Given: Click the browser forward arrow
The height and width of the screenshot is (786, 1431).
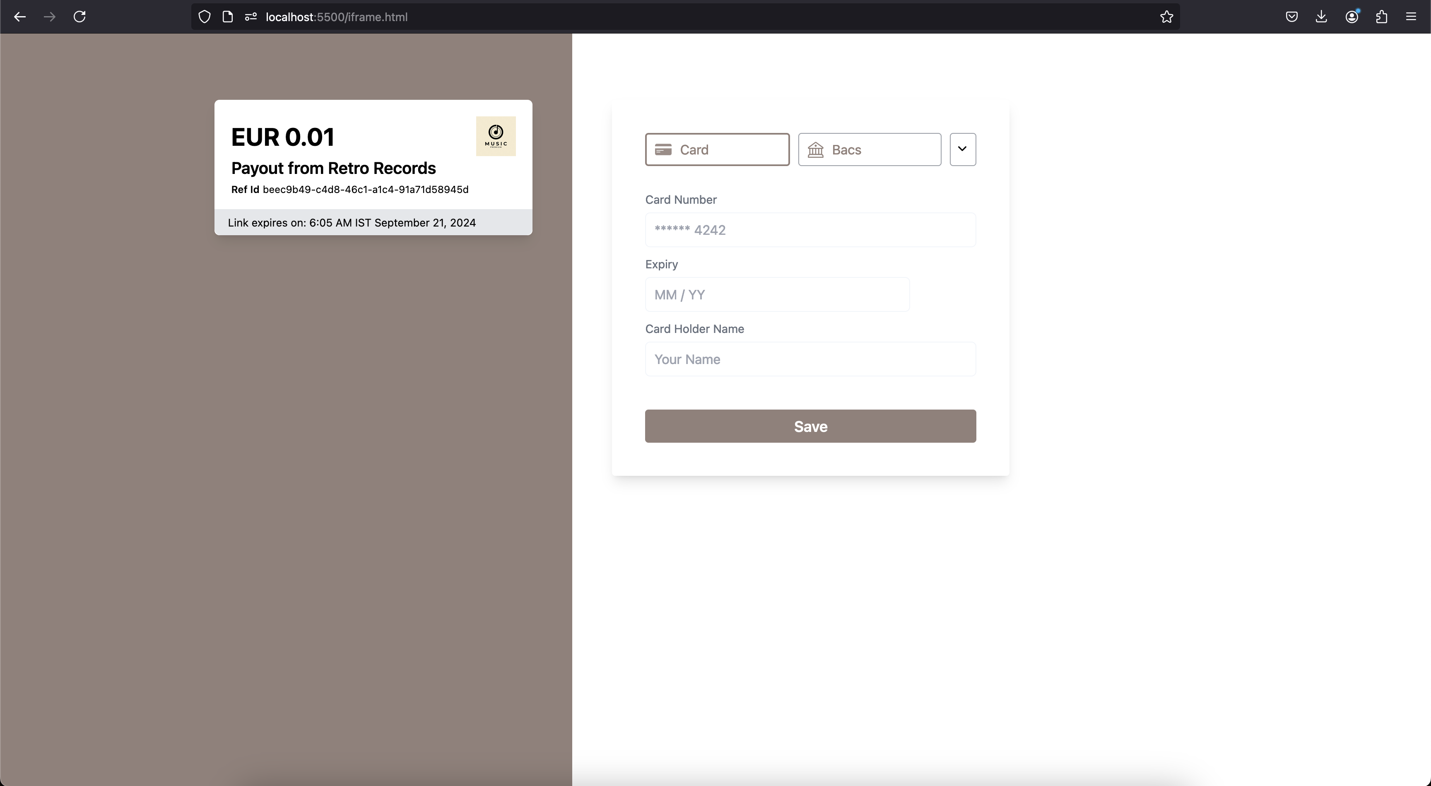Looking at the screenshot, I should tap(49, 17).
